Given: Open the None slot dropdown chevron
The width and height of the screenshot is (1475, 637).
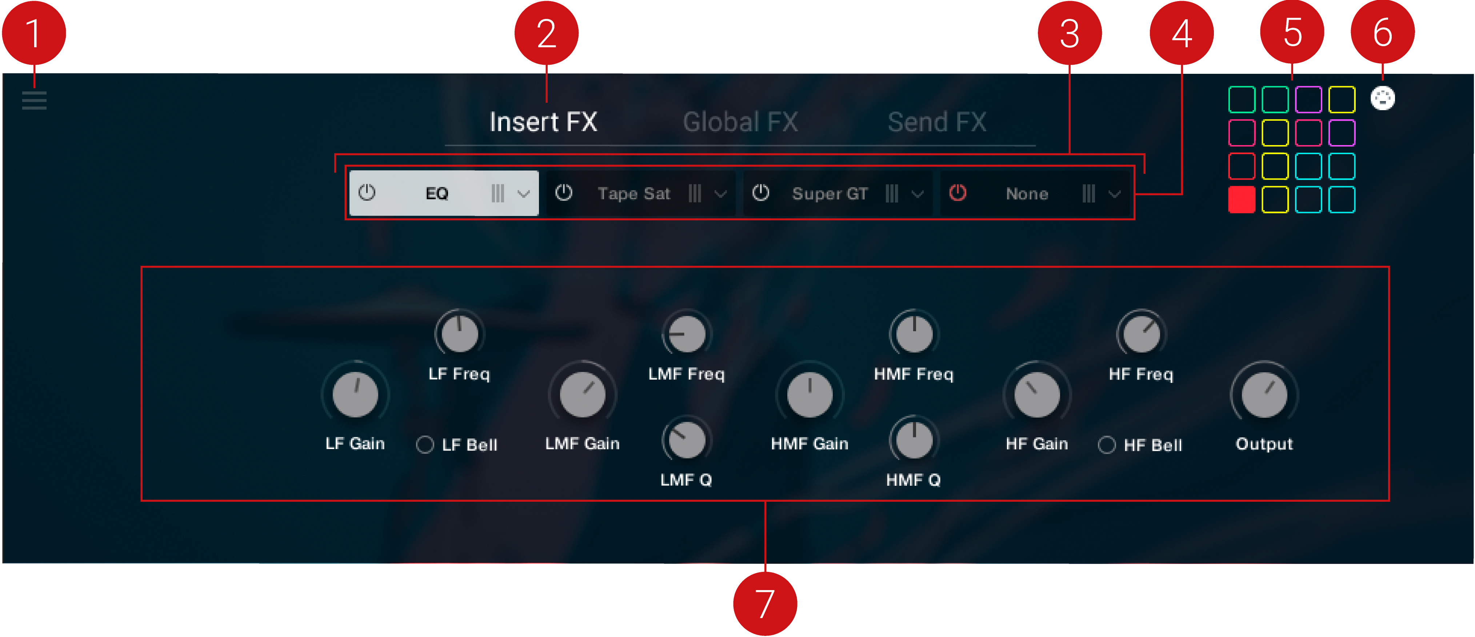Looking at the screenshot, I should point(1114,194).
